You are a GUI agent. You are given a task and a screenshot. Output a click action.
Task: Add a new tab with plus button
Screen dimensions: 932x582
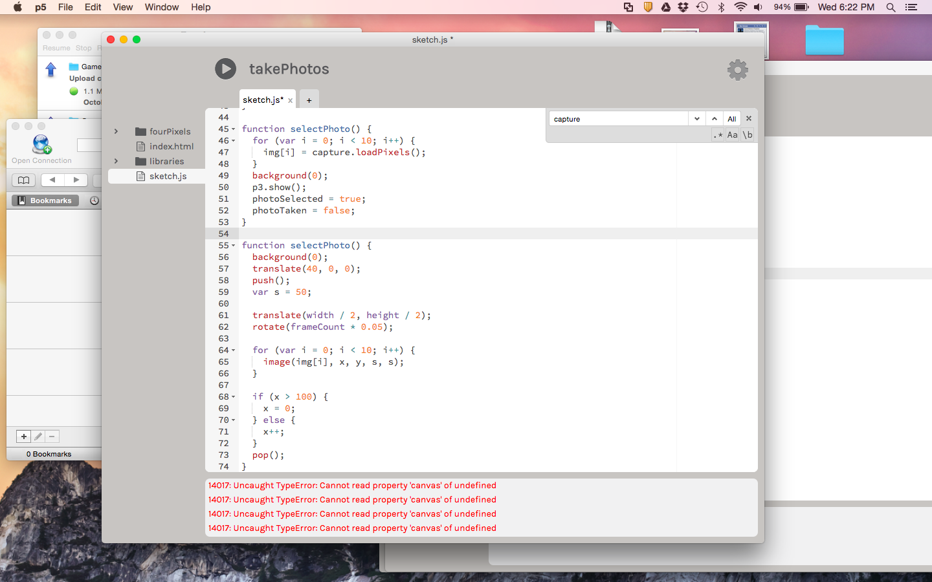pyautogui.click(x=309, y=100)
